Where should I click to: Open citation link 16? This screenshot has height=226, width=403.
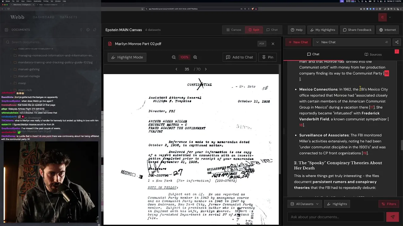click(x=386, y=73)
